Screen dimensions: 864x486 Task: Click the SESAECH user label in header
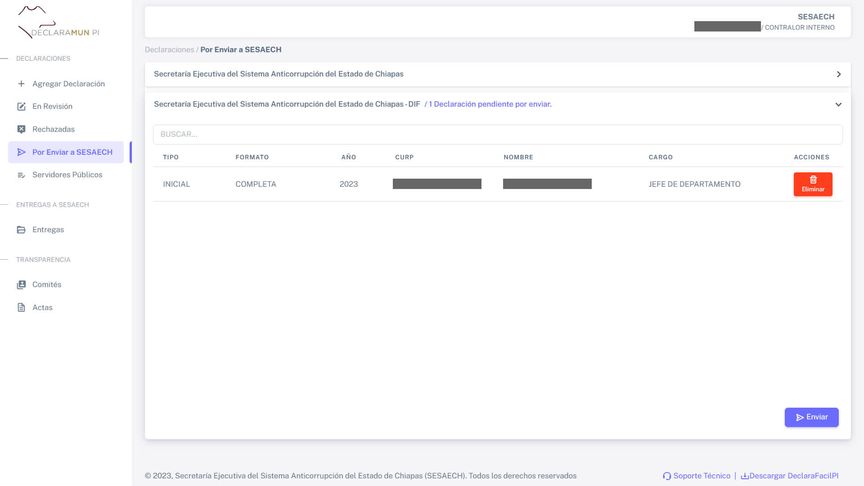click(816, 17)
